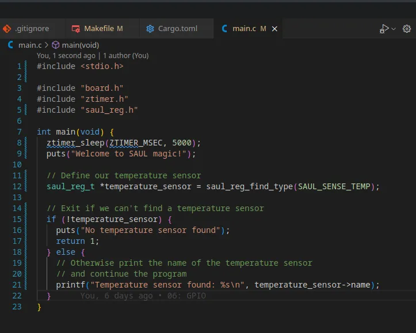Click the 'You, 1 second ago' code lens
416x333 pixels.
66,56
